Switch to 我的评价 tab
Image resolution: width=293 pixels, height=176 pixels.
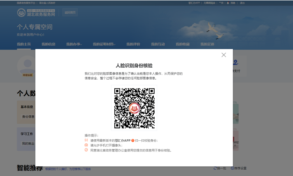(133, 44)
